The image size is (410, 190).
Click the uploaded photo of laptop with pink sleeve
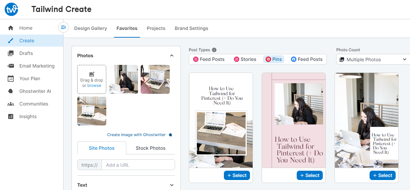click(155, 79)
